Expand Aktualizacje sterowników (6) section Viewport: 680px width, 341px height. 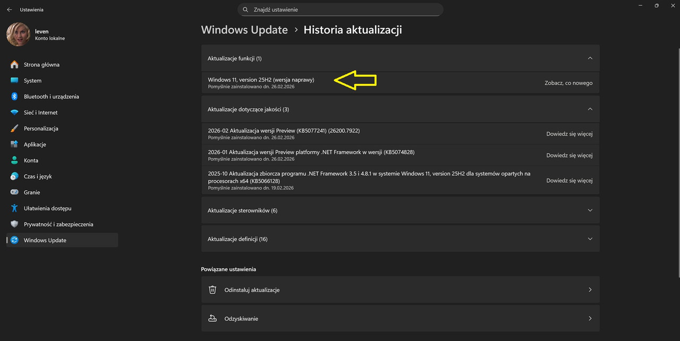point(401,210)
